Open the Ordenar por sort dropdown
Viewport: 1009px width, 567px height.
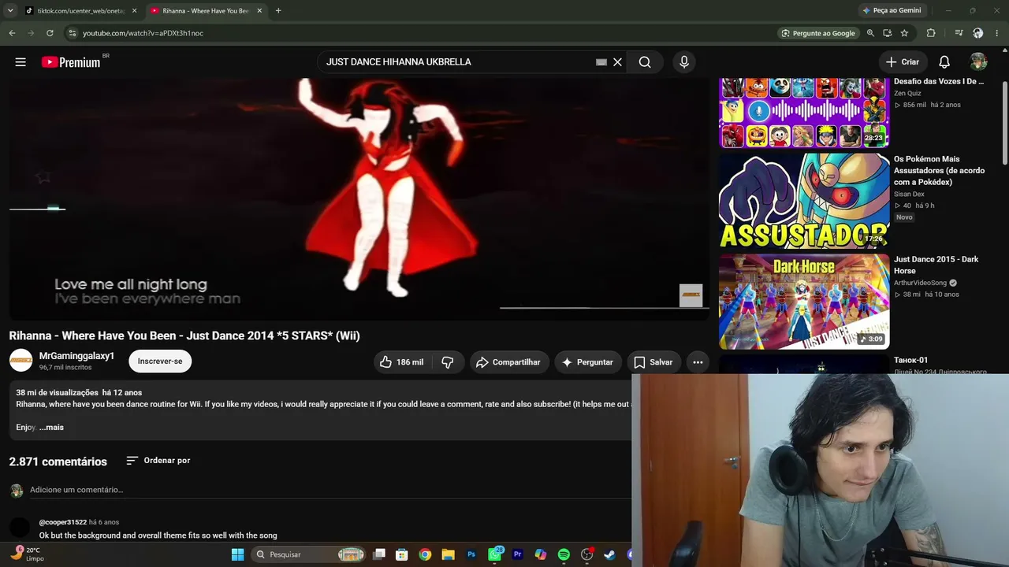coord(158,461)
